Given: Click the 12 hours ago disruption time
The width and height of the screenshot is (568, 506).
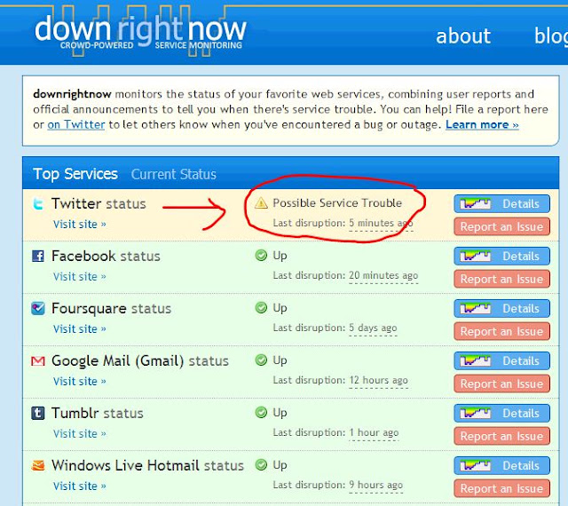Looking at the screenshot, I should click(x=379, y=381).
